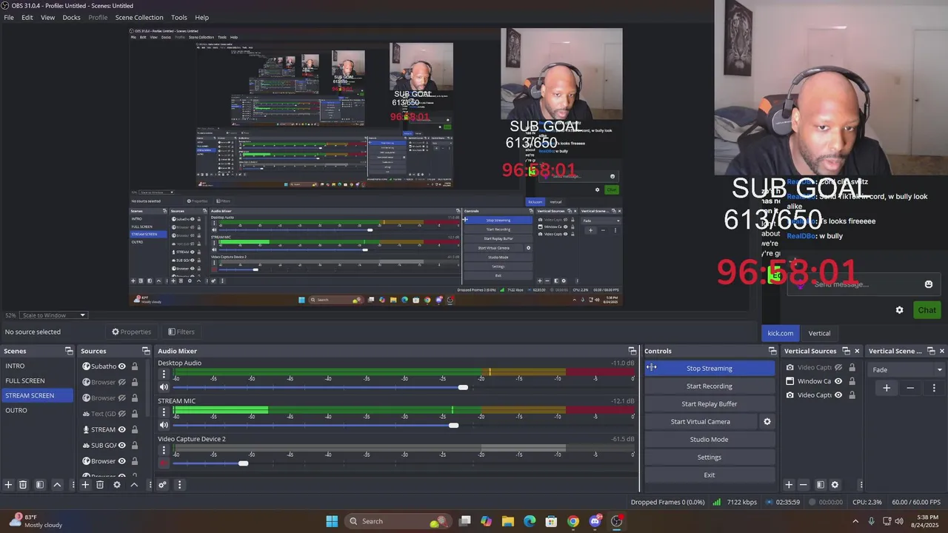Enable Studio Mode
948x533 pixels.
click(x=710, y=439)
